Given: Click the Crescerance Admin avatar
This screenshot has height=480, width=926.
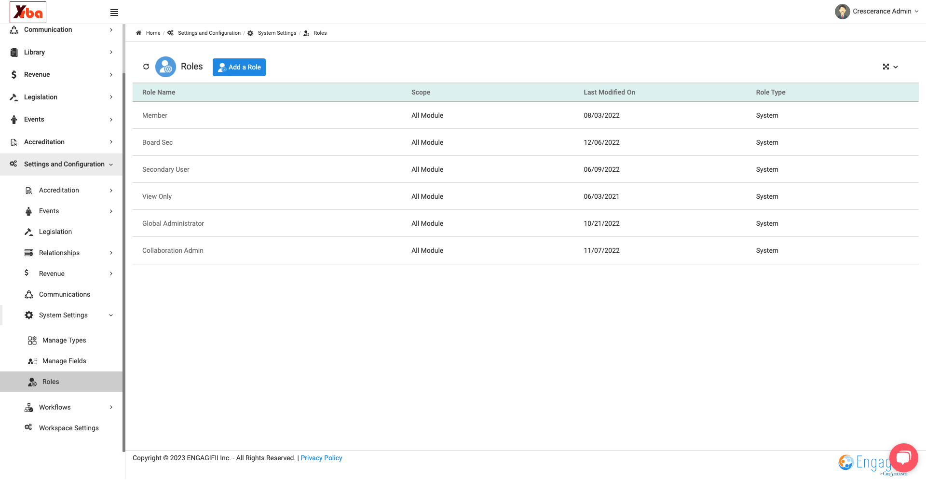Looking at the screenshot, I should [x=842, y=12].
